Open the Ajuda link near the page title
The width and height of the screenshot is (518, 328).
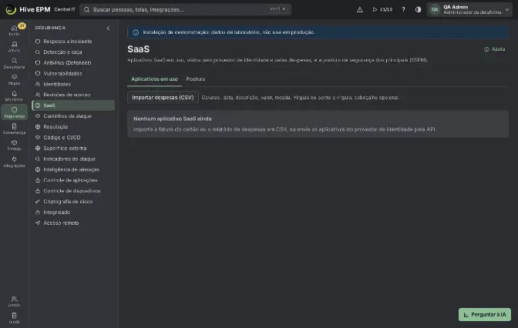(495, 49)
